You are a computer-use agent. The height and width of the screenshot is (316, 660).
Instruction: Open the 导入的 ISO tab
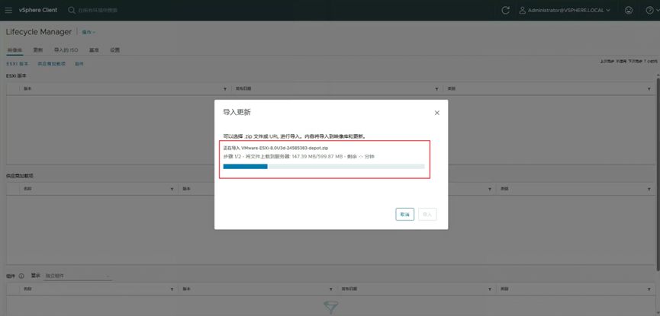pyautogui.click(x=66, y=50)
